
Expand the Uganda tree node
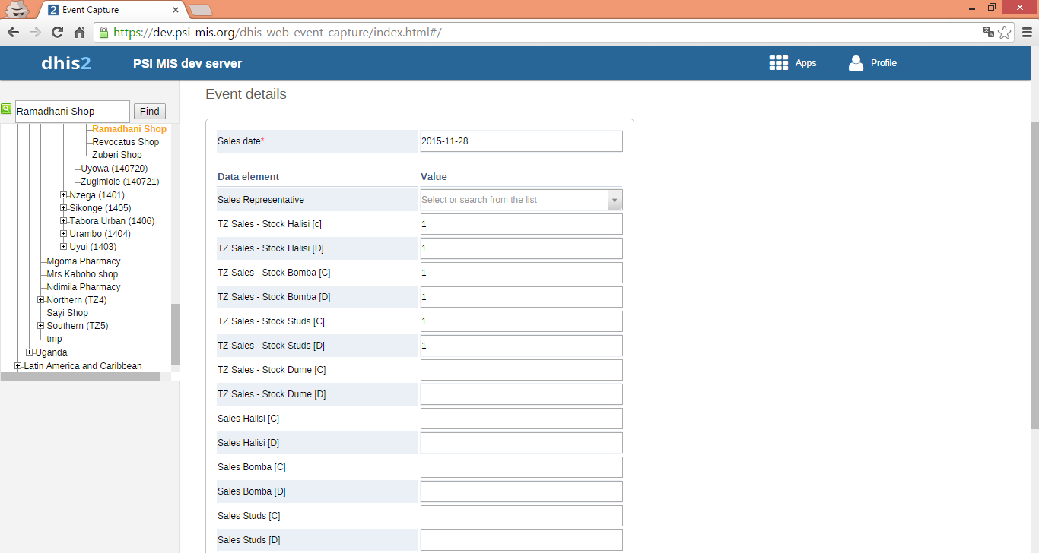point(30,352)
